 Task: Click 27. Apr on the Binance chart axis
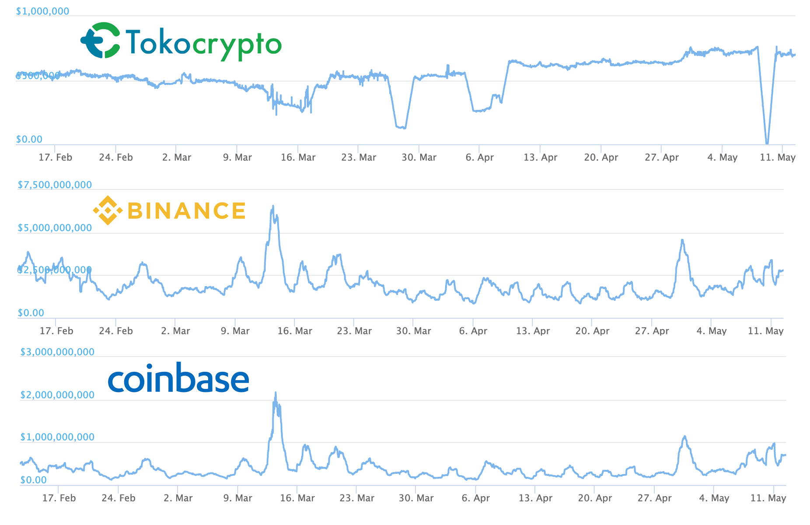(x=652, y=331)
